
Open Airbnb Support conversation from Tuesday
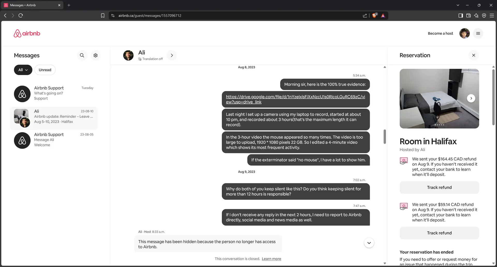click(54, 94)
